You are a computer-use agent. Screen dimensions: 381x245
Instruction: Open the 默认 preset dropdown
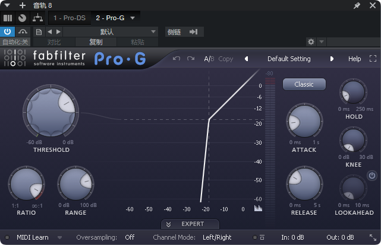click(x=111, y=32)
